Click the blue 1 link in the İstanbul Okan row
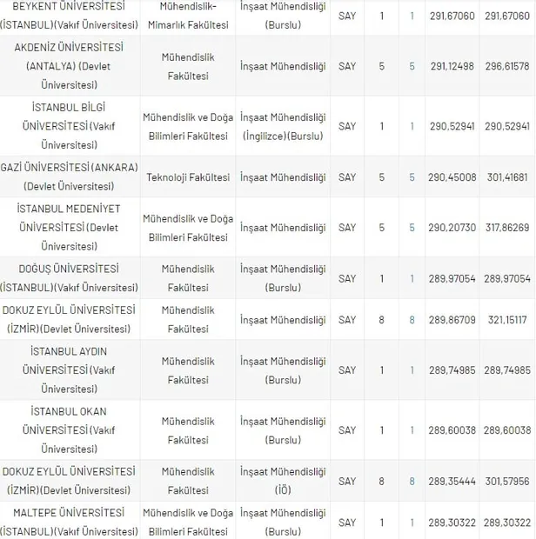 (x=412, y=430)
